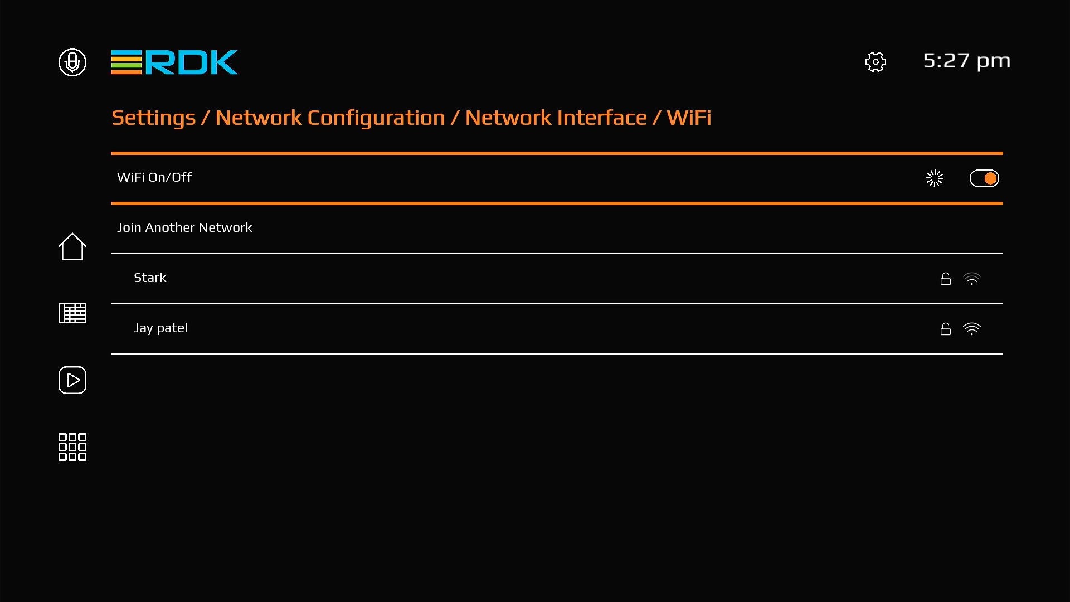Open settings via the gear icon
Viewport: 1070px width, 602px height.
[876, 62]
